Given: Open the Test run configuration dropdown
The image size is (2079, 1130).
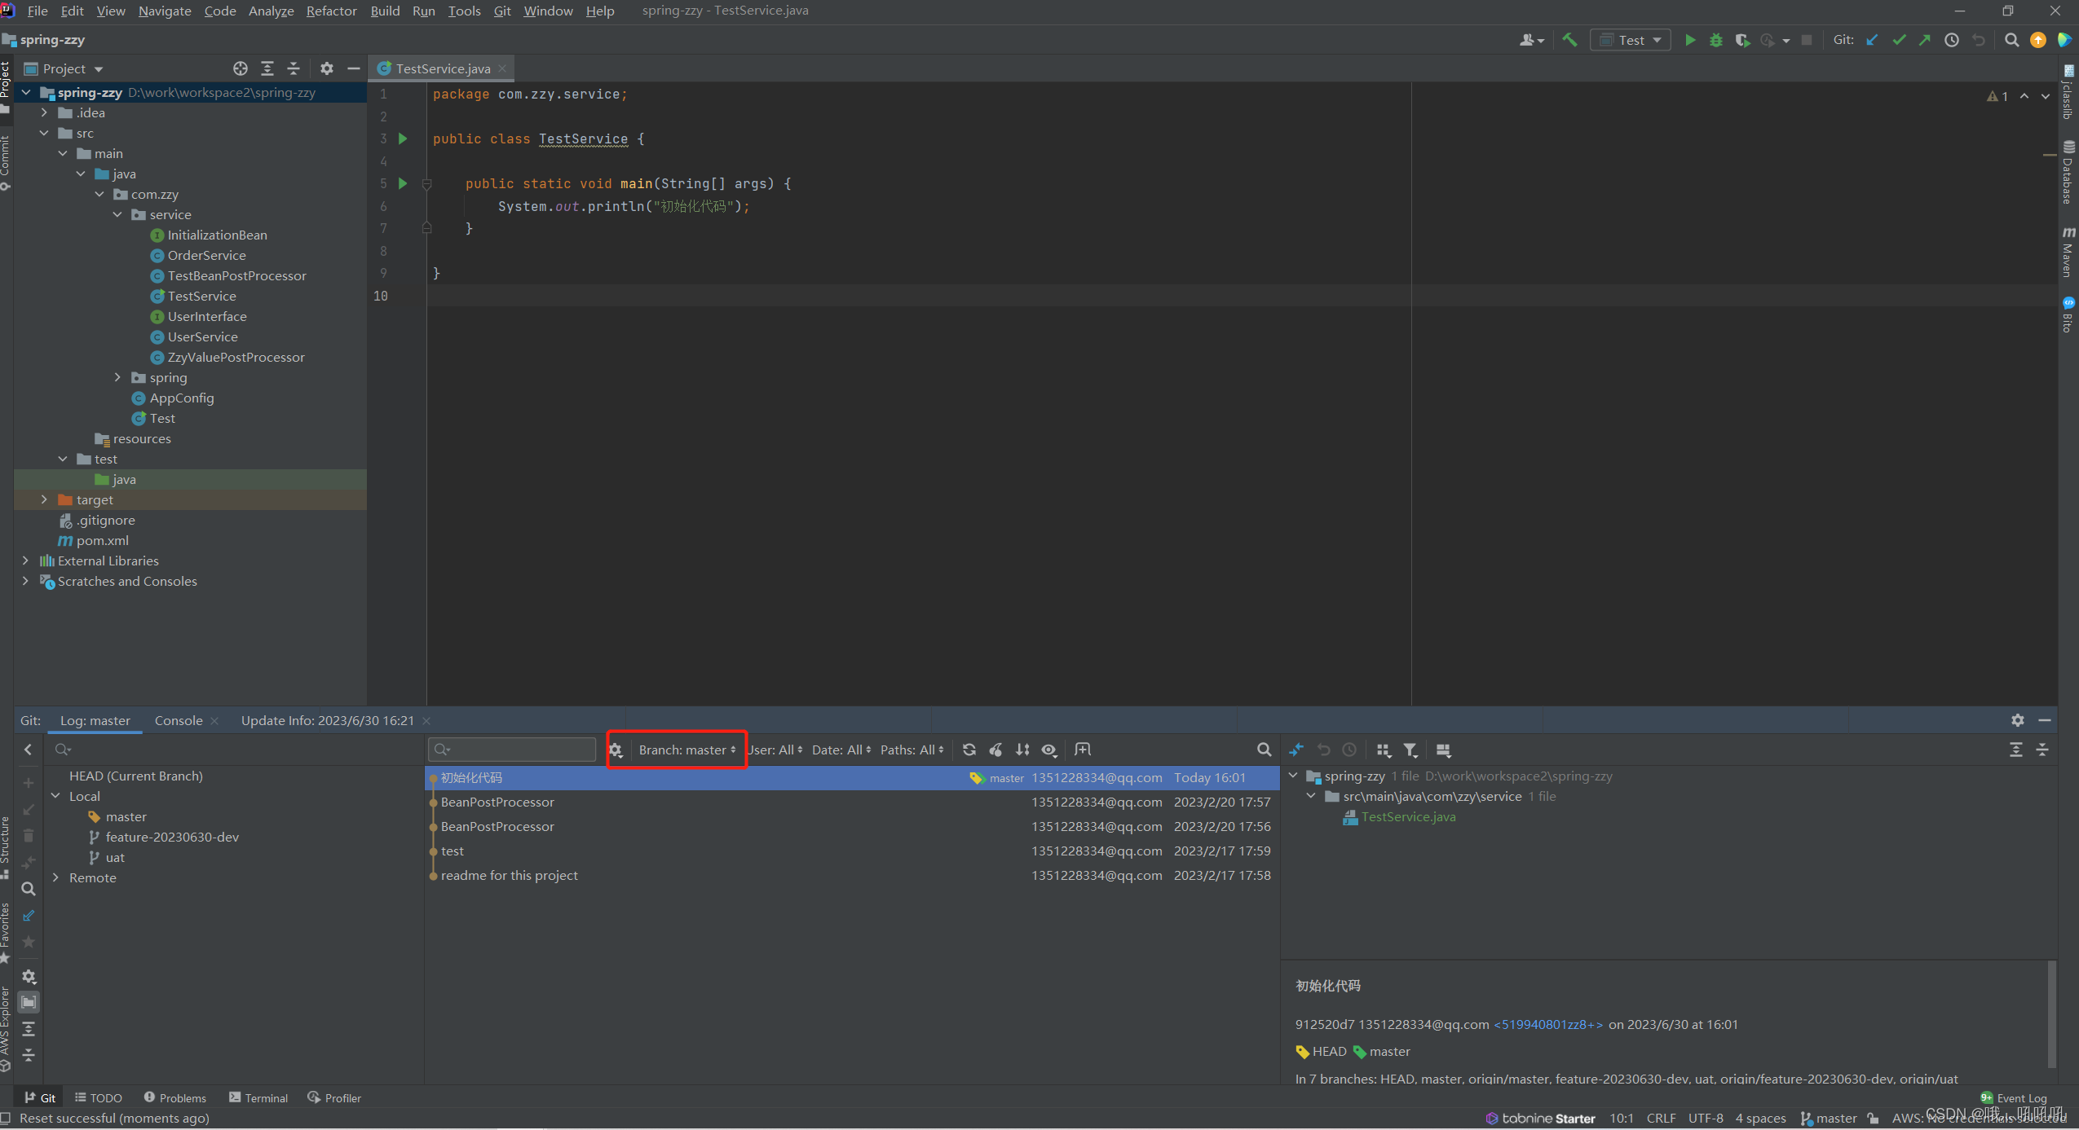Looking at the screenshot, I should click(x=1631, y=40).
